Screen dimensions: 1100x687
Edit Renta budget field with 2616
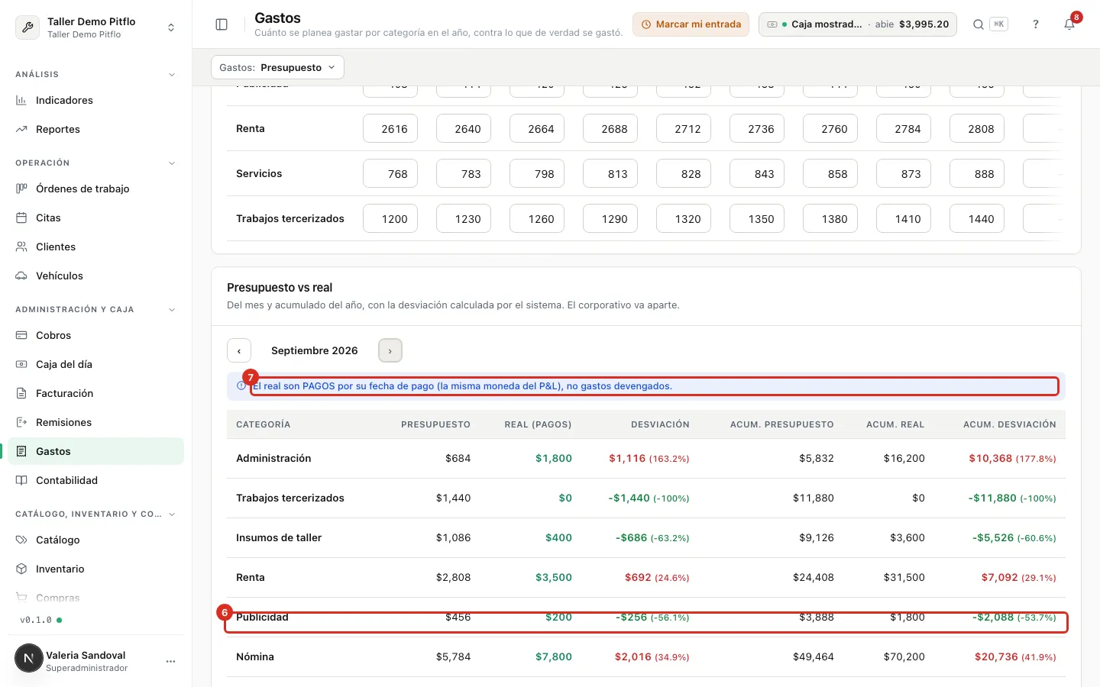(x=390, y=128)
